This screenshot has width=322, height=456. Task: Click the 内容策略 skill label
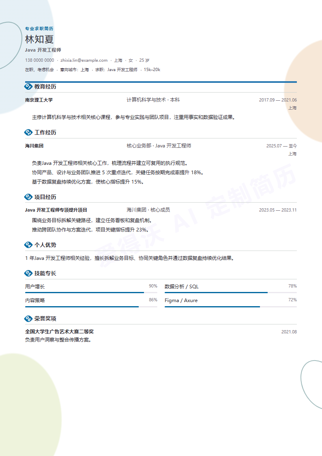(x=35, y=300)
